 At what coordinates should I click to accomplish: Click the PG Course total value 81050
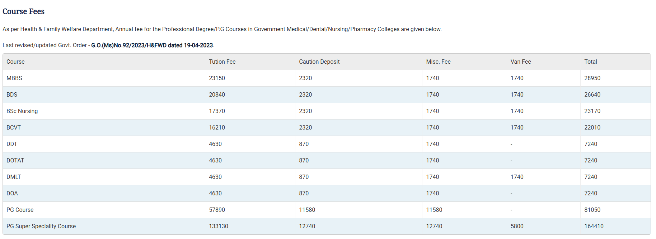592,210
